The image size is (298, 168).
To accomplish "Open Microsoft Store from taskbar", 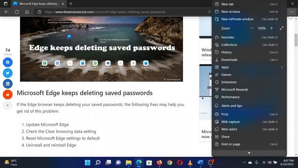I will tap(149, 162).
